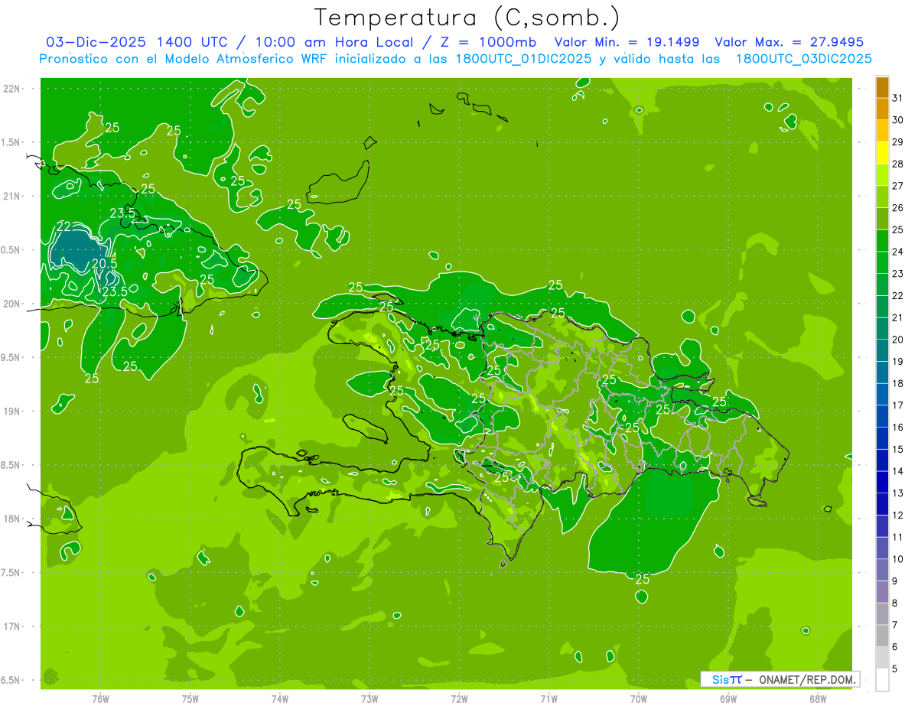Click the legend value 19 on color bar
Image resolution: width=918 pixels, height=709 pixels.
898,361
